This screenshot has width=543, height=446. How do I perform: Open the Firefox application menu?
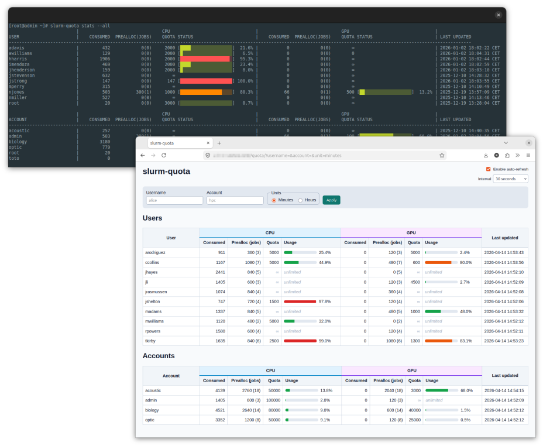pyautogui.click(x=528, y=156)
